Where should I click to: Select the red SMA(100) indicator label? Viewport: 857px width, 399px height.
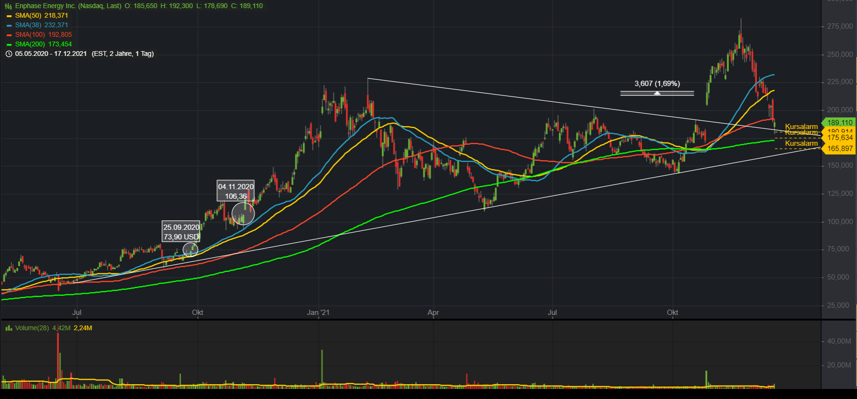(x=43, y=35)
